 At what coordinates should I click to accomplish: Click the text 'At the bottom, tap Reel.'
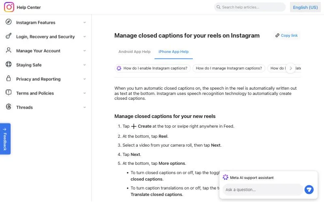(145, 136)
